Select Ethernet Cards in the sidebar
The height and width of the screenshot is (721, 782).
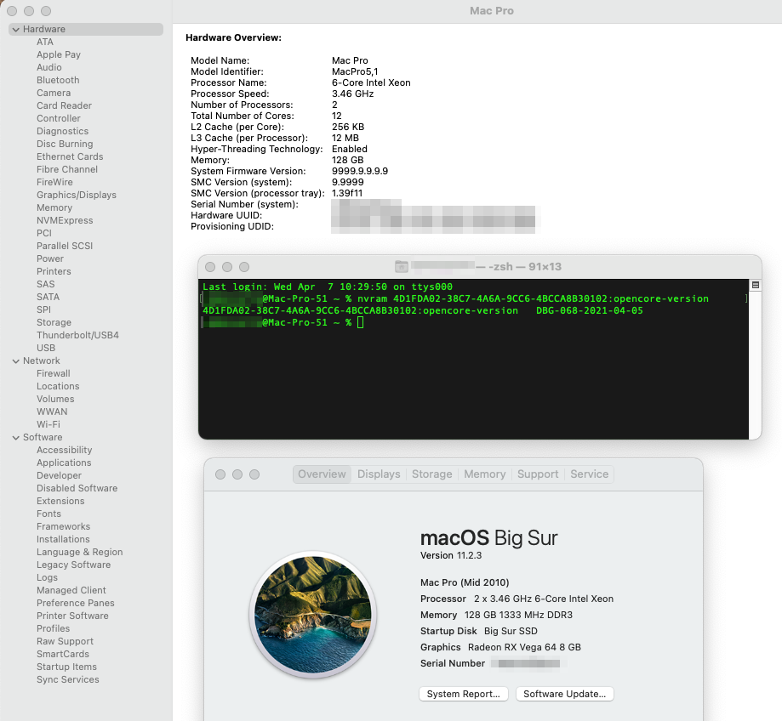[70, 156]
